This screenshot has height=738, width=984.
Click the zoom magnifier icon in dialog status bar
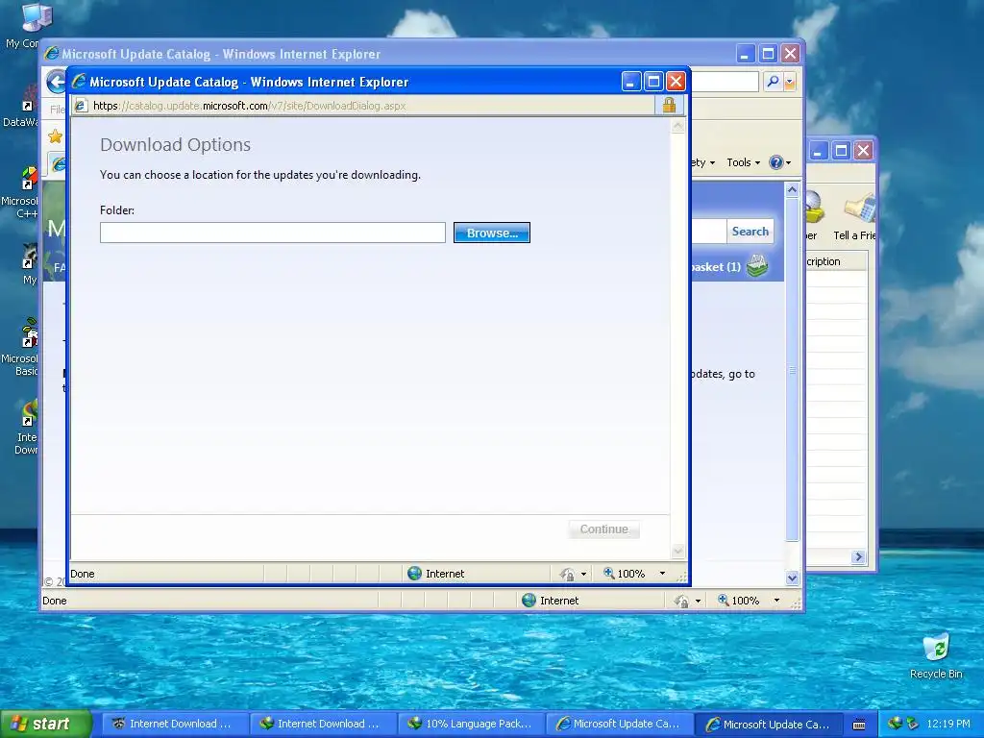coord(608,573)
